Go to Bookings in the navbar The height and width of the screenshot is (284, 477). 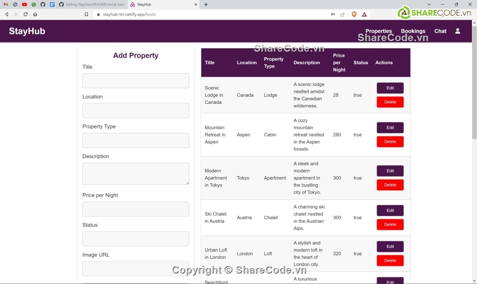[x=413, y=31]
